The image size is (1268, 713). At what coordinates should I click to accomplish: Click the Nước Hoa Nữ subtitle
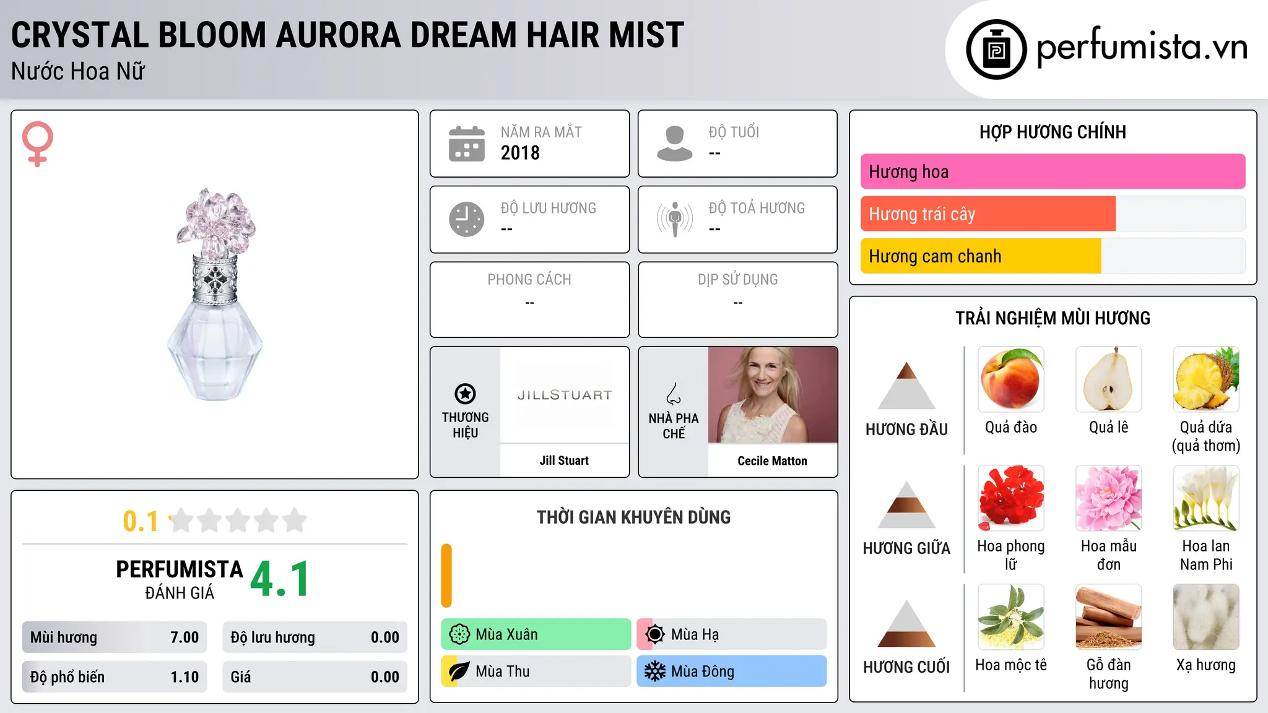click(78, 71)
